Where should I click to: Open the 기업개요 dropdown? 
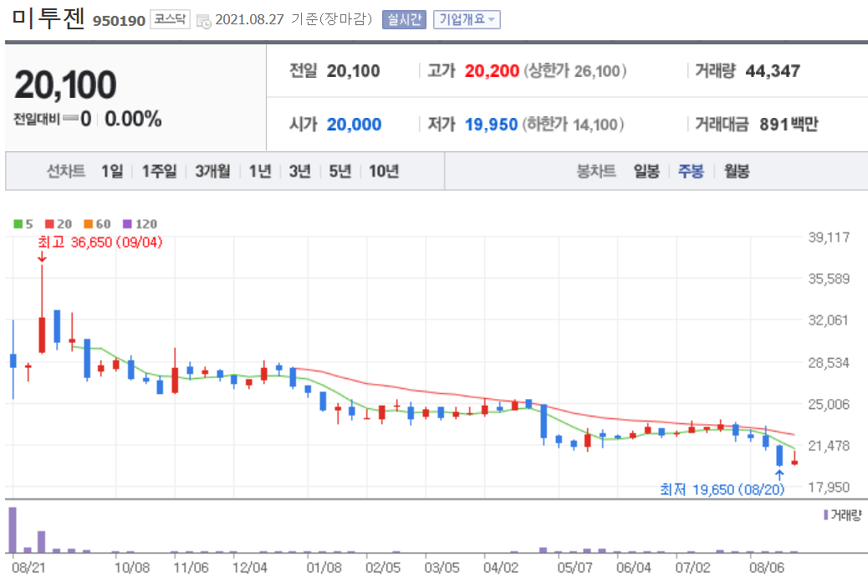pos(467,19)
